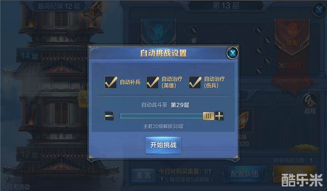
Task: Uncheck the 自动补兵 checkbox
Action: coord(110,82)
